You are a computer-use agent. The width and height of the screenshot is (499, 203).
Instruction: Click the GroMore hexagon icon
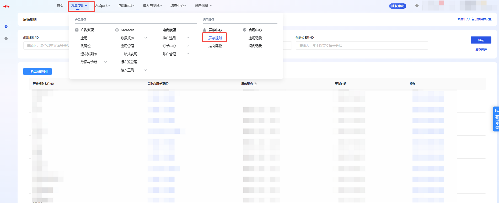click(117, 30)
